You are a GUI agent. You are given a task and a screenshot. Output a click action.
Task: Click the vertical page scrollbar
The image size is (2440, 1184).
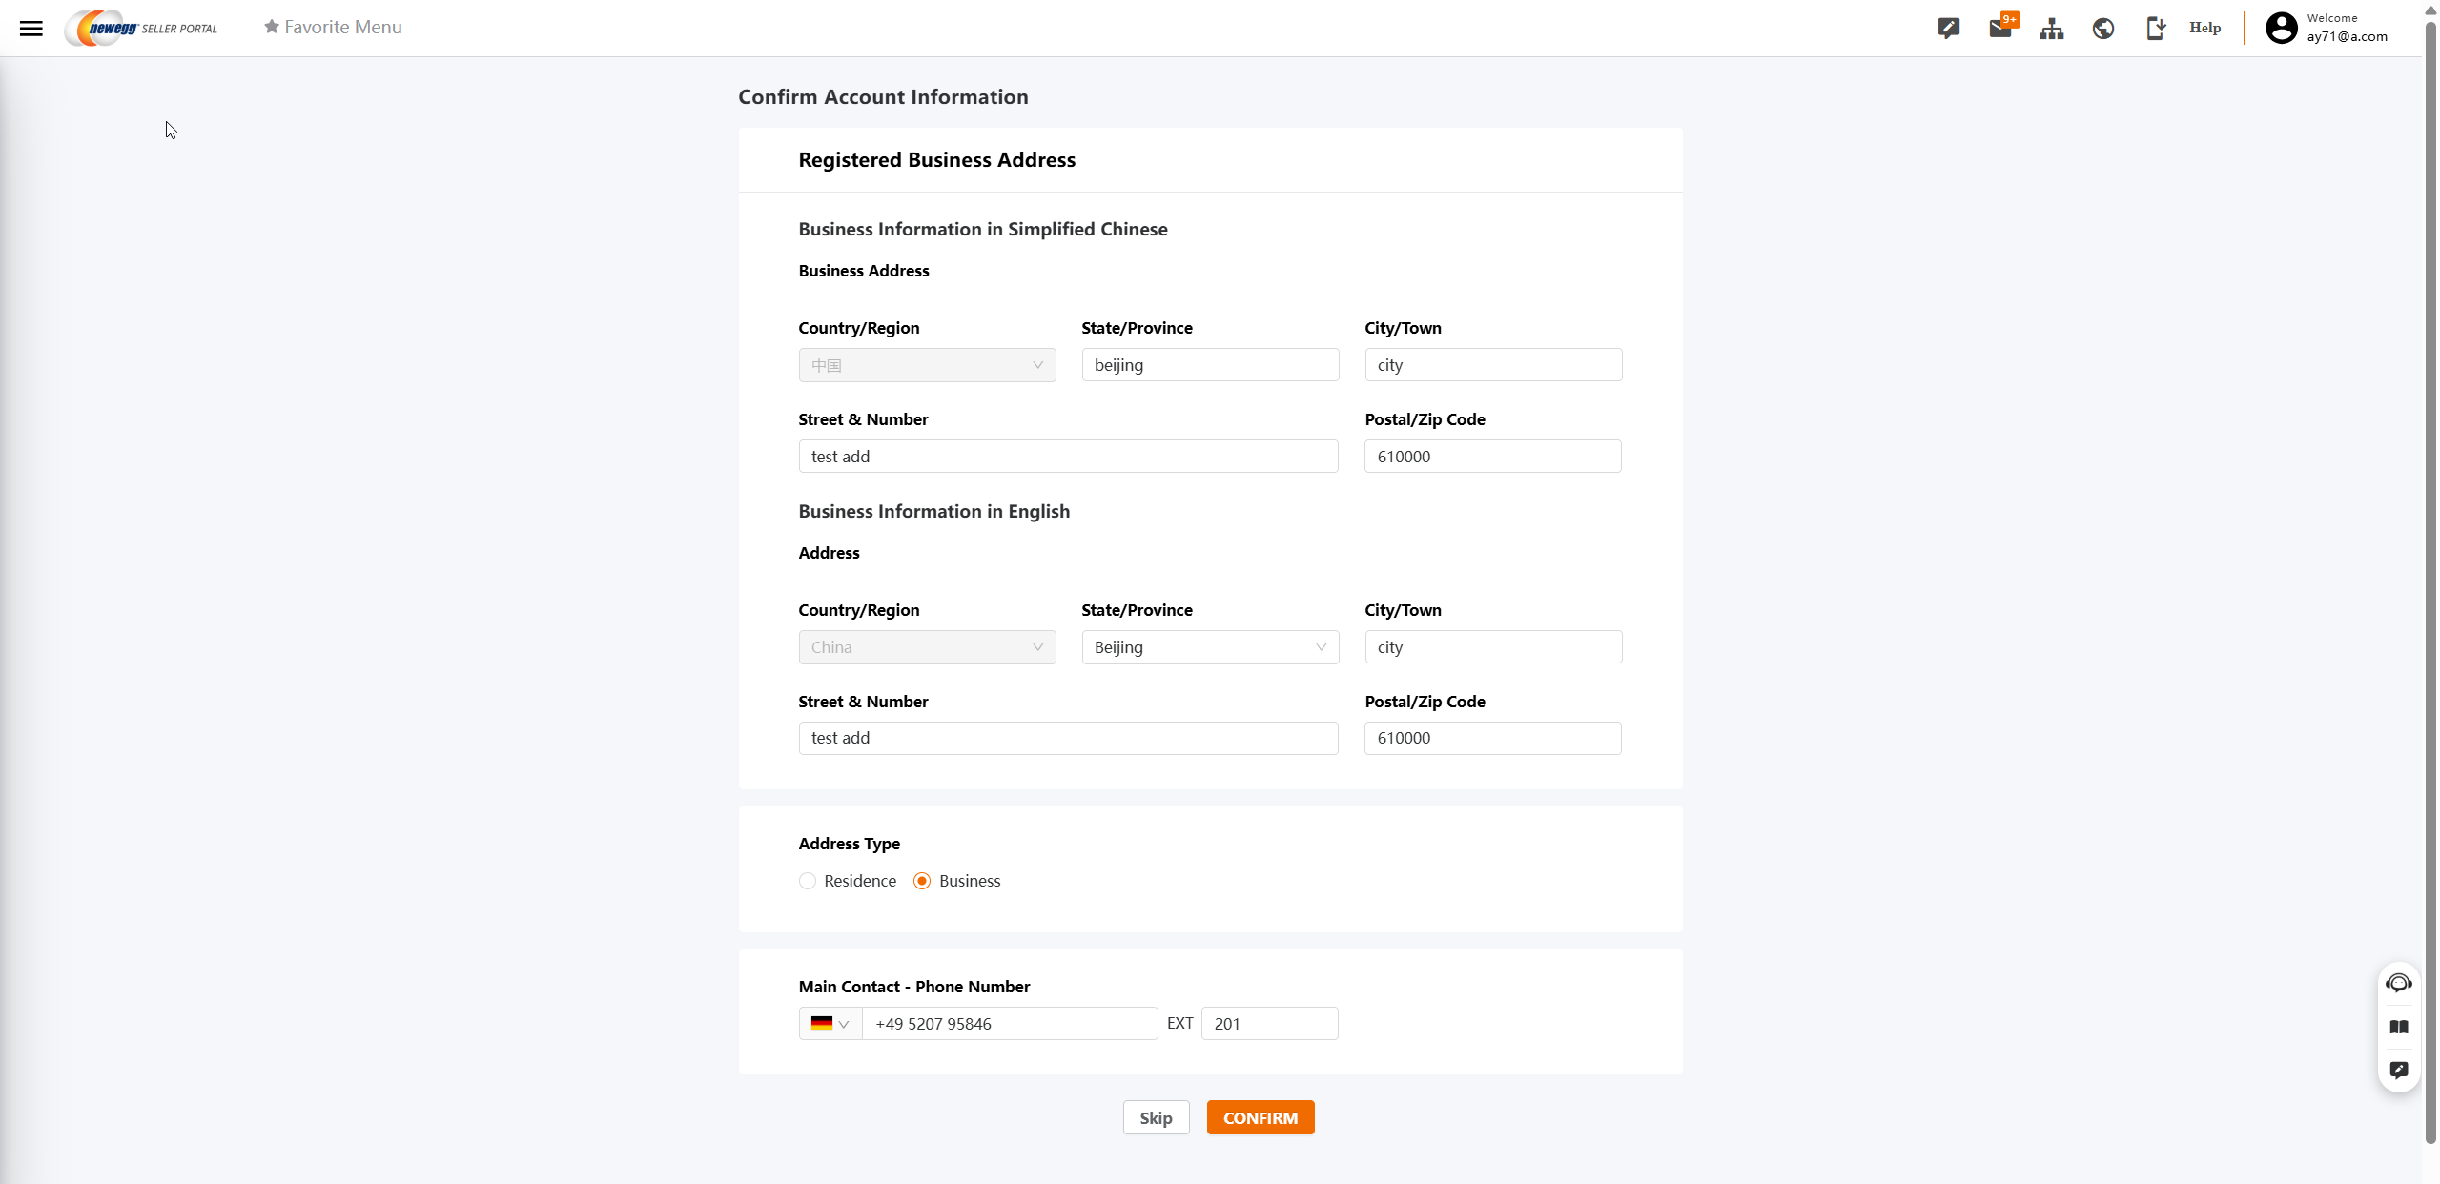2430,582
